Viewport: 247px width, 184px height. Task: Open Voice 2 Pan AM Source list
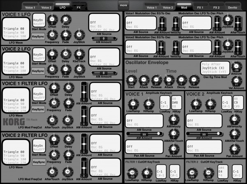point(204,147)
